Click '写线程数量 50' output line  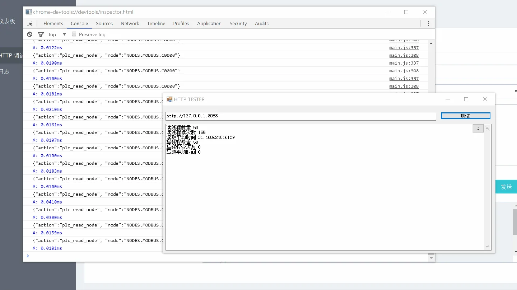[182, 142]
